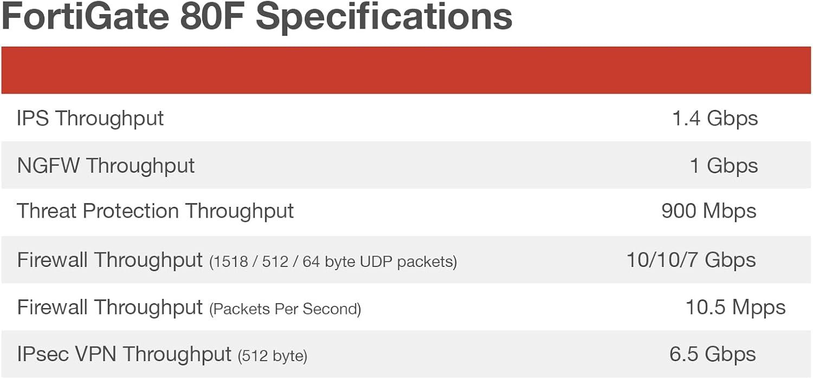Click the red header bar above the table
The image size is (813, 379).
click(406, 70)
